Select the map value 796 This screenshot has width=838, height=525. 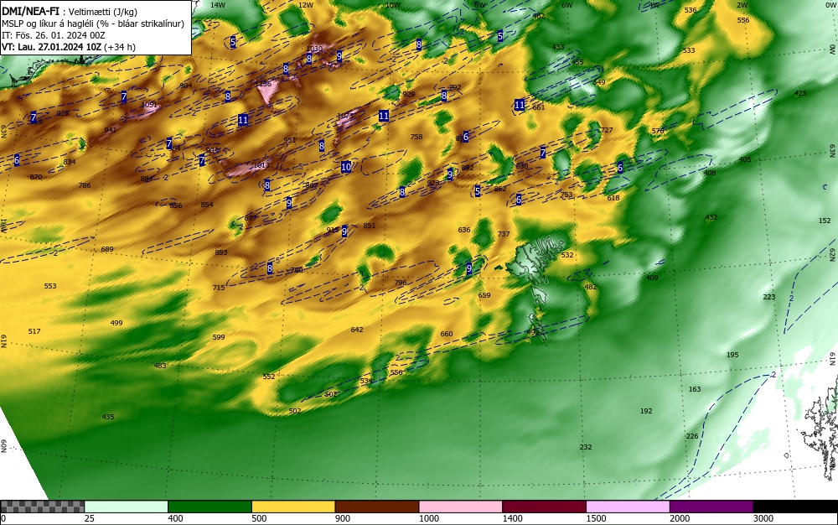tap(401, 283)
